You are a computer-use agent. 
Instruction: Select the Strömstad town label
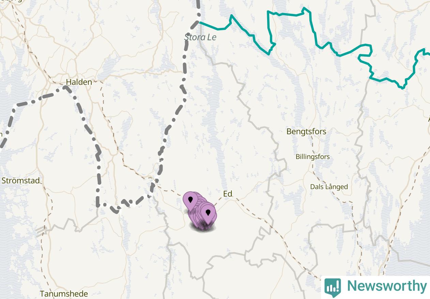21,180
